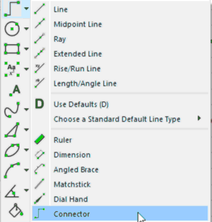Select the Ellipse tool icon
This screenshot has width=212, height=222.
pos(12,150)
